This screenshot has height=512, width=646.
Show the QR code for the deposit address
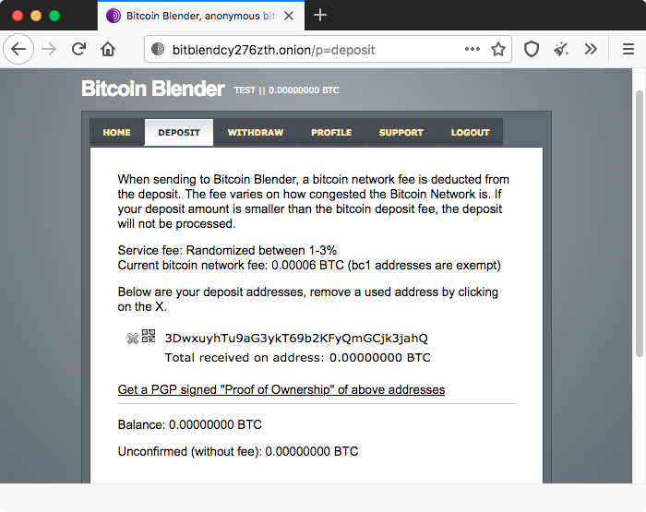(149, 336)
